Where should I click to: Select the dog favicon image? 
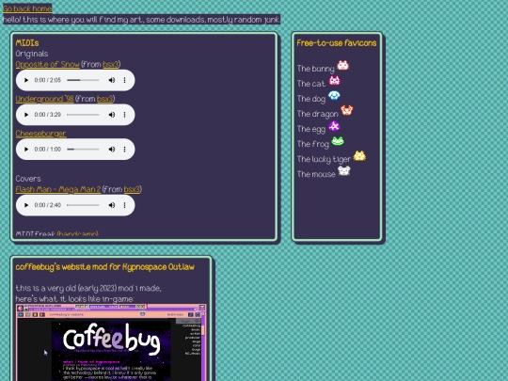[334, 96]
